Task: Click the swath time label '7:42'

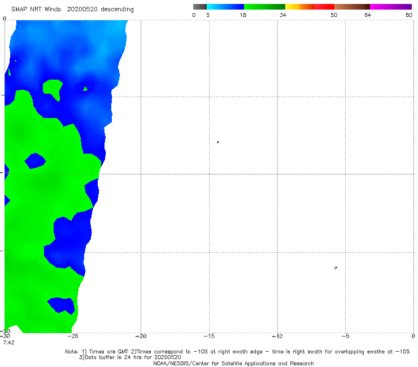Action: click(x=9, y=342)
